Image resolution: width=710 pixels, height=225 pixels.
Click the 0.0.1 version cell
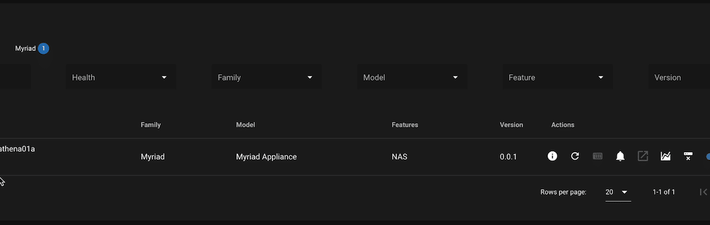509,156
